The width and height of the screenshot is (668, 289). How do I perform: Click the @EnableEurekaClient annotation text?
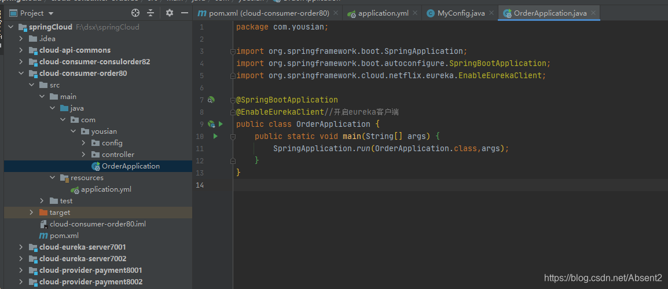coord(280,112)
